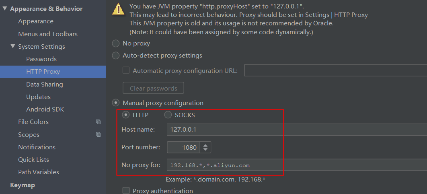Click the warning triangle icon

coord(118,9)
